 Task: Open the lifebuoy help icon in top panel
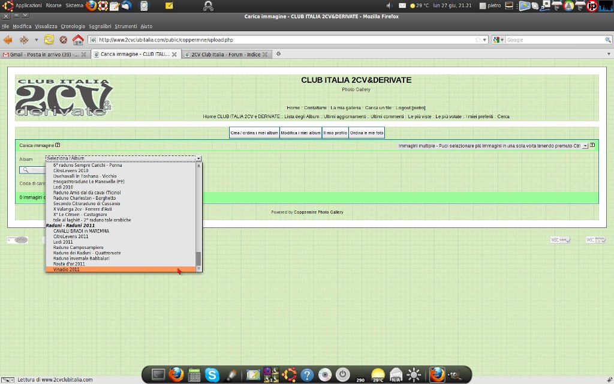coord(103,5)
